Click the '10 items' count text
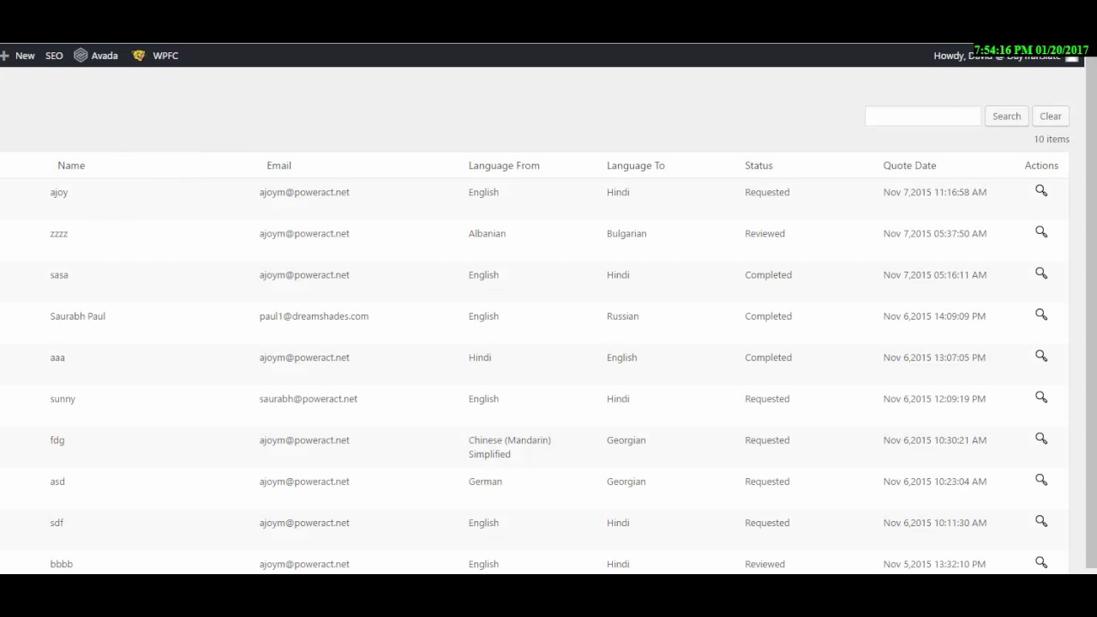The height and width of the screenshot is (617, 1097). coord(1052,139)
